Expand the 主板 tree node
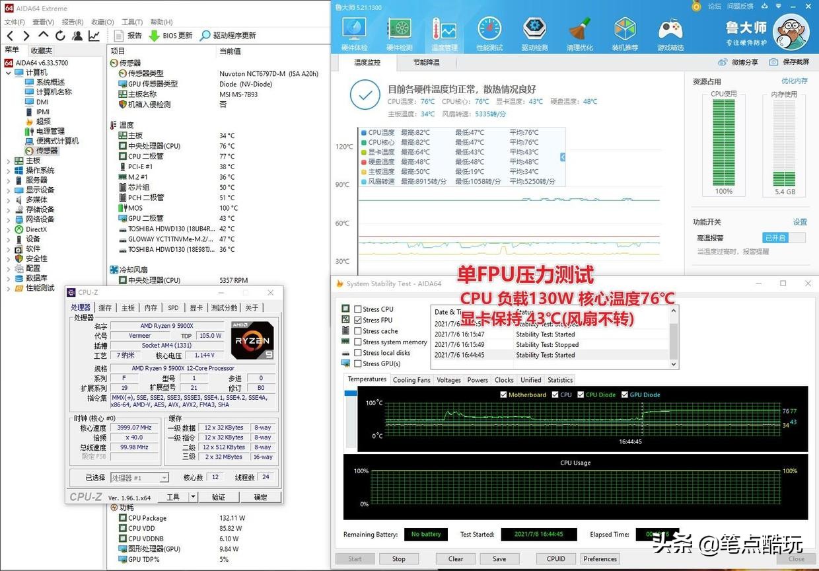 tap(8, 161)
